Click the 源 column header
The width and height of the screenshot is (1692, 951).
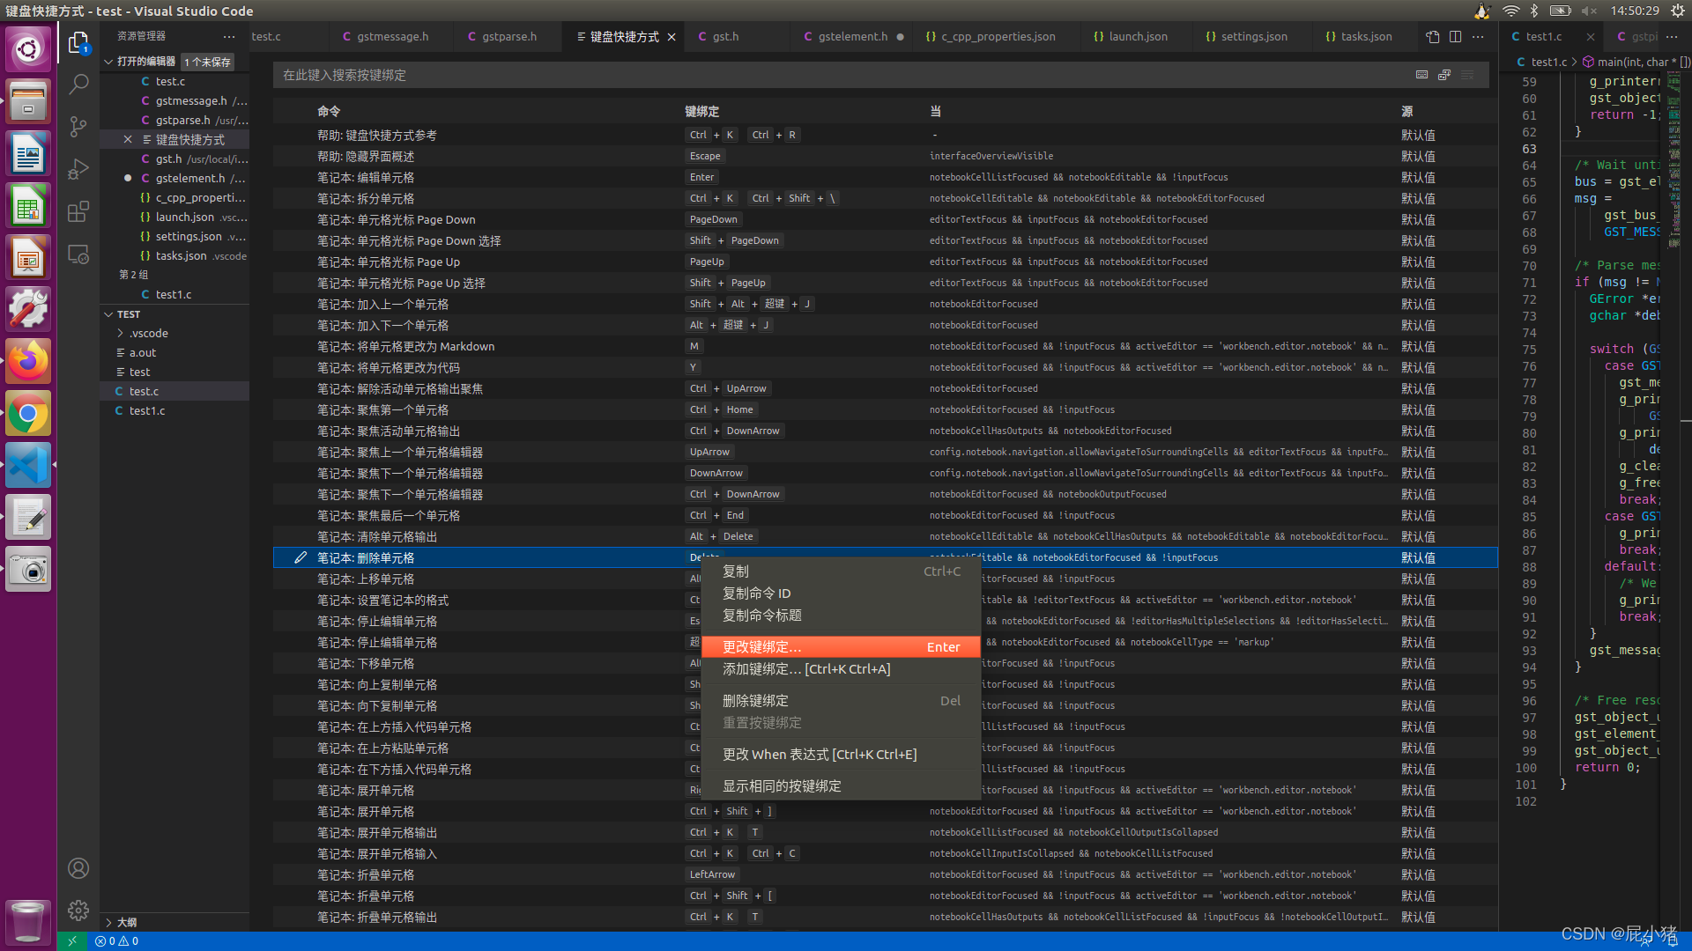(1407, 111)
